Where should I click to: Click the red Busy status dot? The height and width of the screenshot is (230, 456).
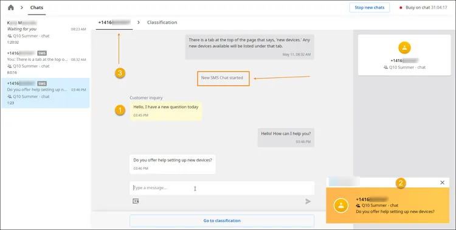401,8
